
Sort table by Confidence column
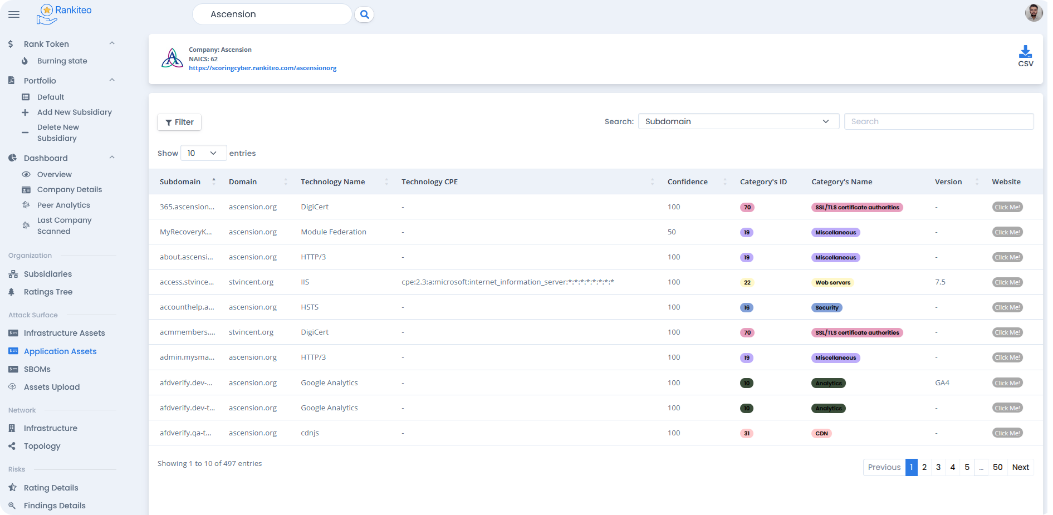[x=688, y=182]
